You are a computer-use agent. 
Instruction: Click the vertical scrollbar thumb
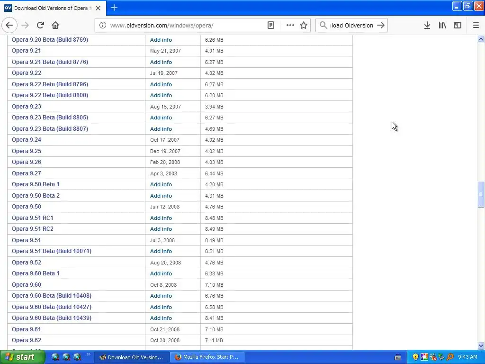pos(481,194)
